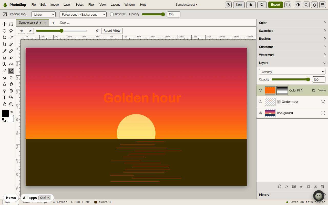The image size is (328, 205).
Task: Open the Filter menu
Action: click(x=91, y=5)
